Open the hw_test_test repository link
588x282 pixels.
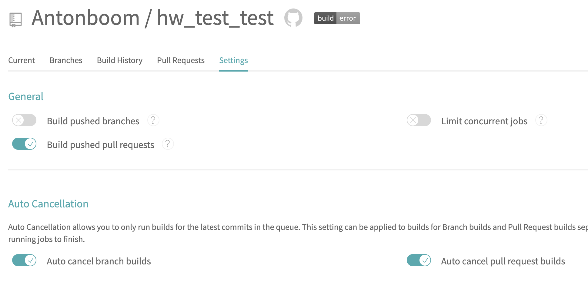(215, 18)
